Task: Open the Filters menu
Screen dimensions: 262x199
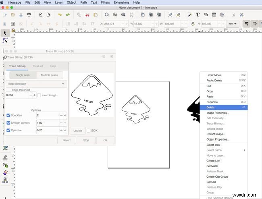Action: [105, 2]
